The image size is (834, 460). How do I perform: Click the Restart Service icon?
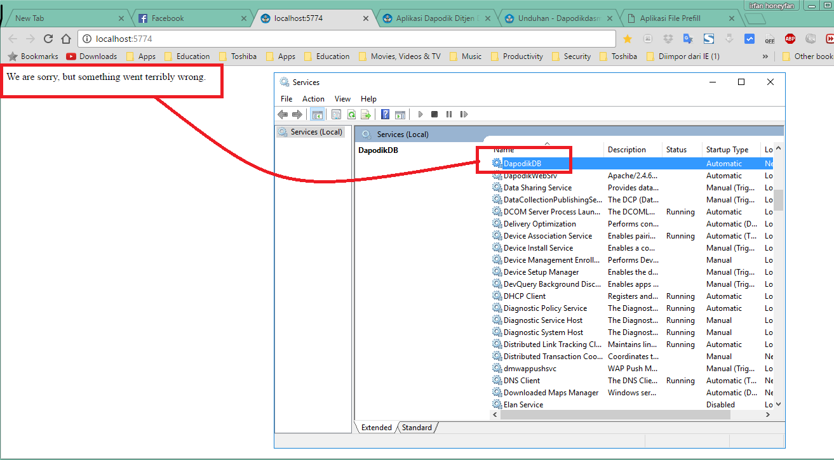[464, 114]
